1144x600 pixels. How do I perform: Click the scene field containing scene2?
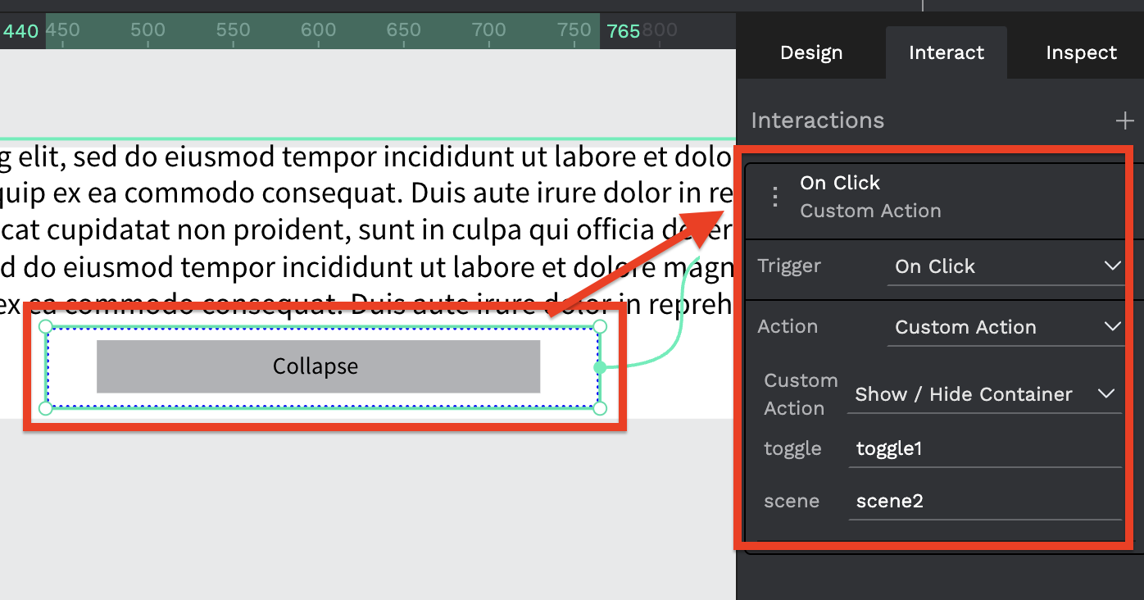coord(985,501)
